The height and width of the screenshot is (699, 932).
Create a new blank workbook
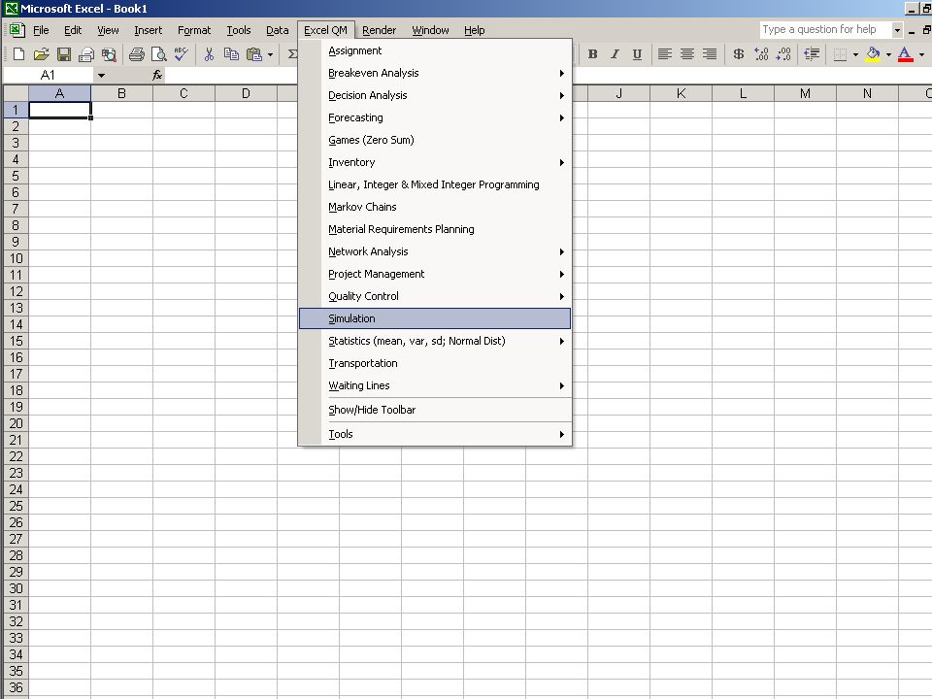tap(18, 54)
